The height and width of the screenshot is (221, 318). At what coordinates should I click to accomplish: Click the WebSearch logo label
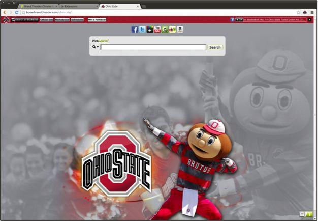(101, 41)
